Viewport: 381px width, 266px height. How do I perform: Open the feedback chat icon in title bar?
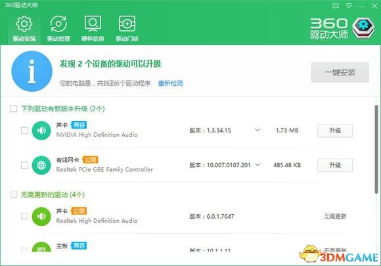[336, 6]
